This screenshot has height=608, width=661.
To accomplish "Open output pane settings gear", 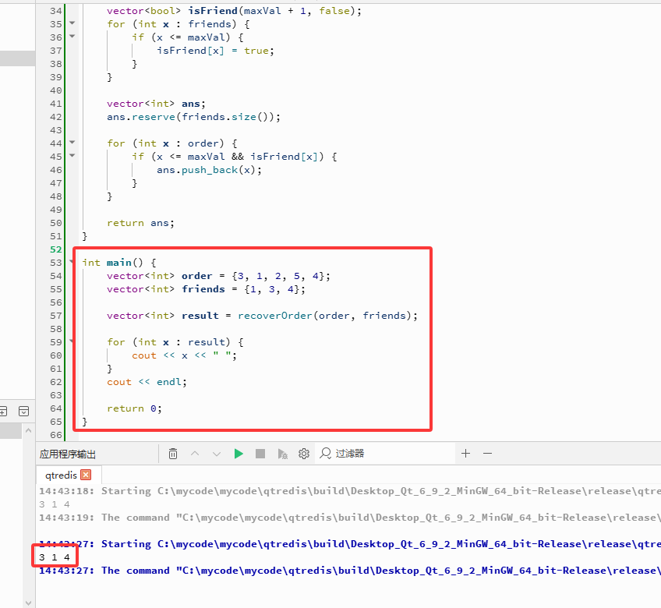I will (304, 454).
